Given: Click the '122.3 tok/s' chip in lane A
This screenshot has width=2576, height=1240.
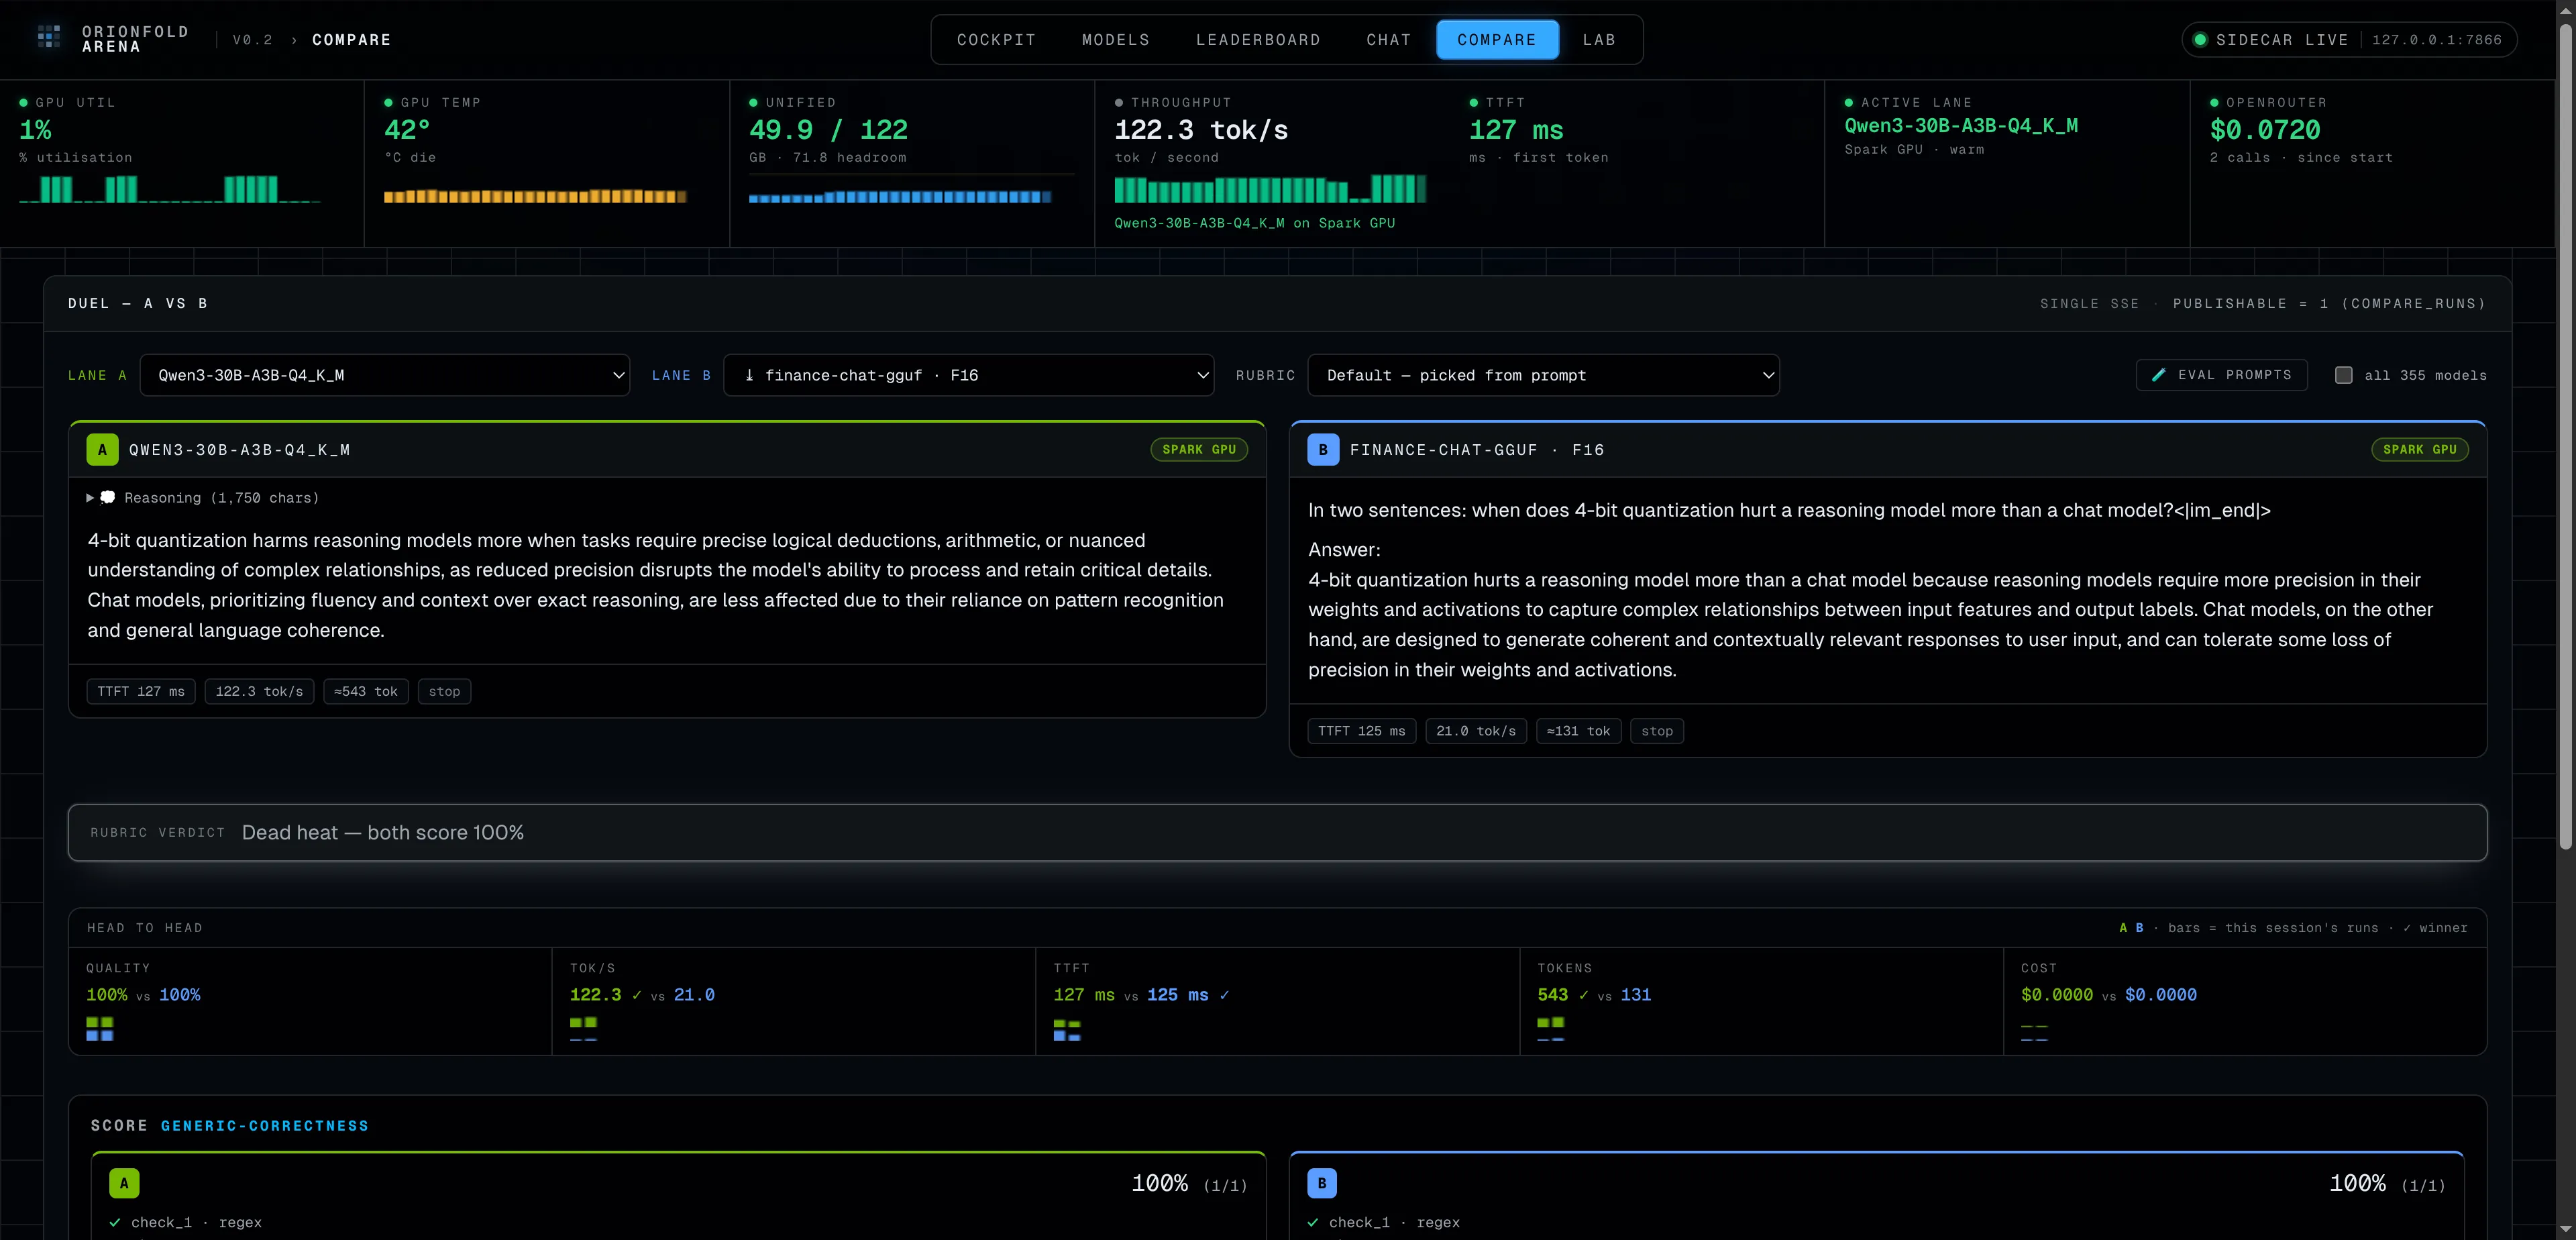Looking at the screenshot, I should click(x=259, y=691).
